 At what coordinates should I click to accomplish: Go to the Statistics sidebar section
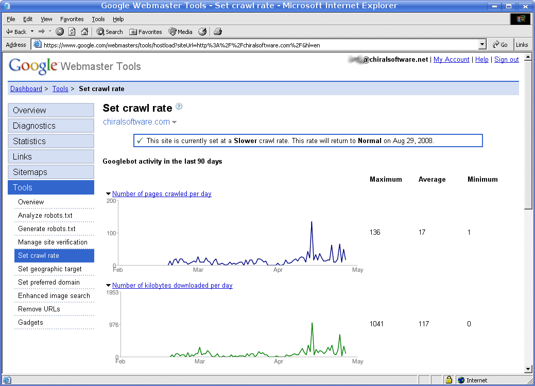click(51, 141)
